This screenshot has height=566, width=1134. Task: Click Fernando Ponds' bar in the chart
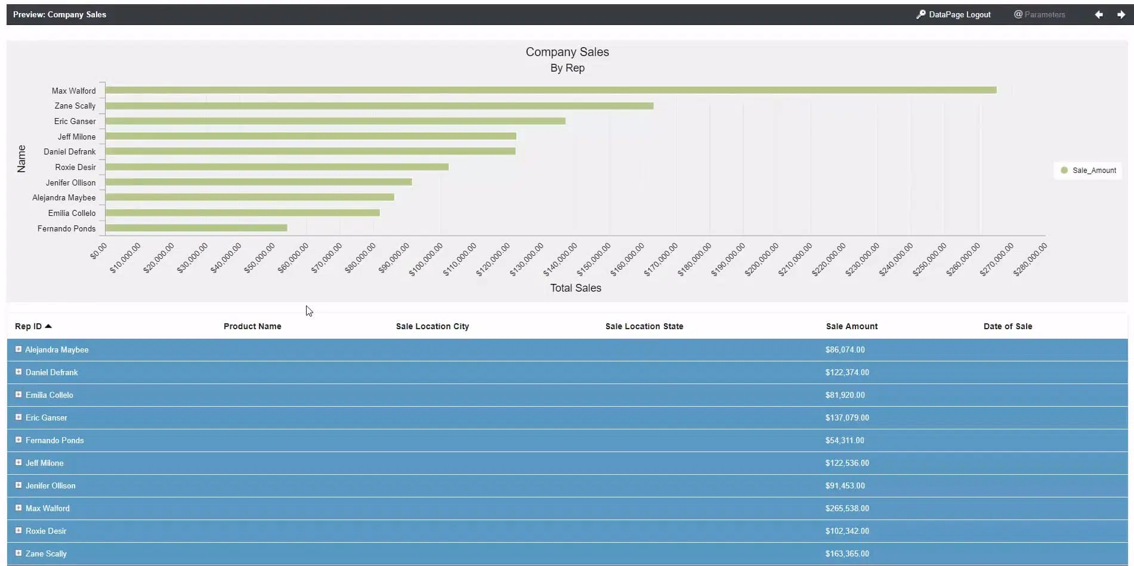196,228
